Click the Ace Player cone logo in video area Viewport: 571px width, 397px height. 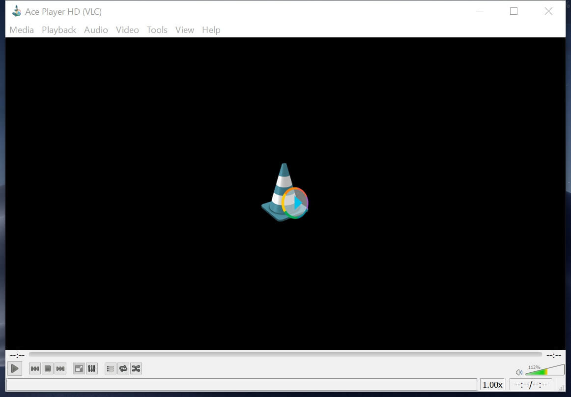pyautogui.click(x=285, y=192)
